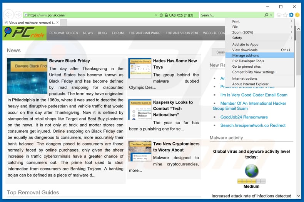Viewport: 304px width, 202px height.
Task: Click the Back navigation arrow
Action: point(8,15)
